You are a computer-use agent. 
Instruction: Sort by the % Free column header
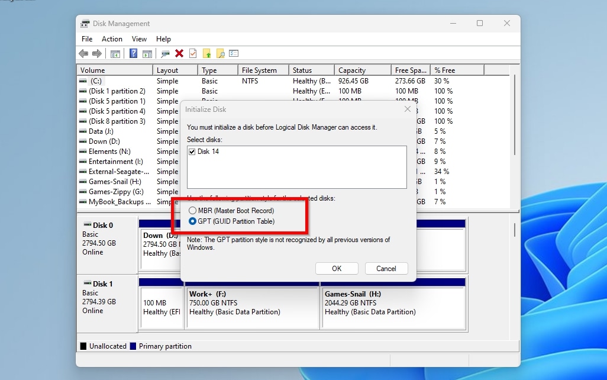pos(457,70)
